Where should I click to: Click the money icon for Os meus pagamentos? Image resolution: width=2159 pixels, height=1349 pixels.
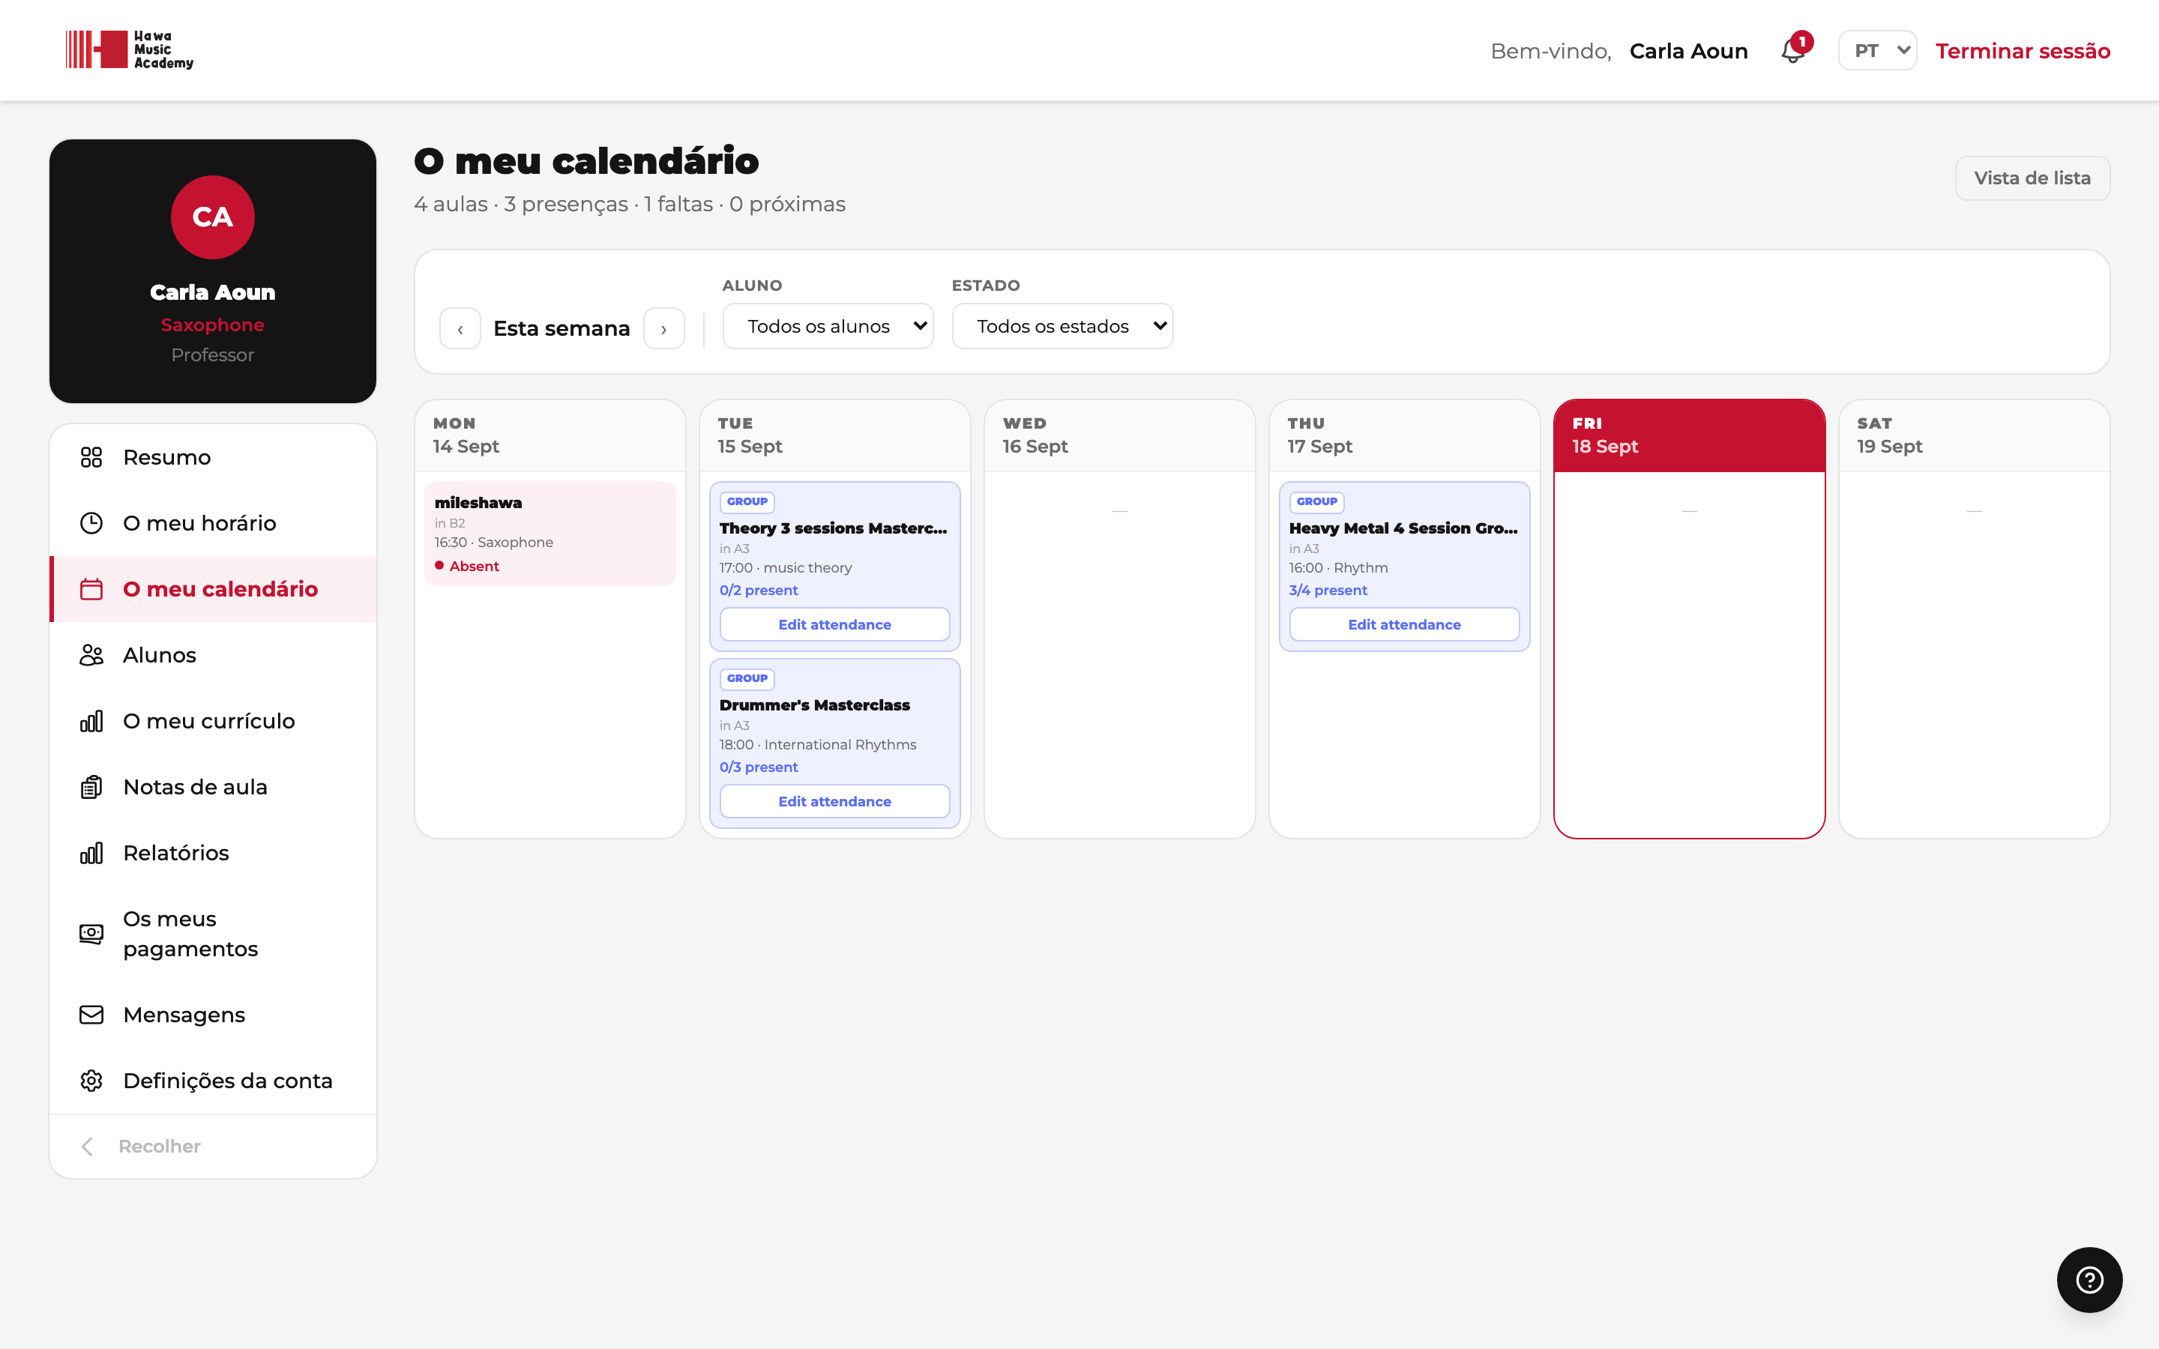[91, 933]
